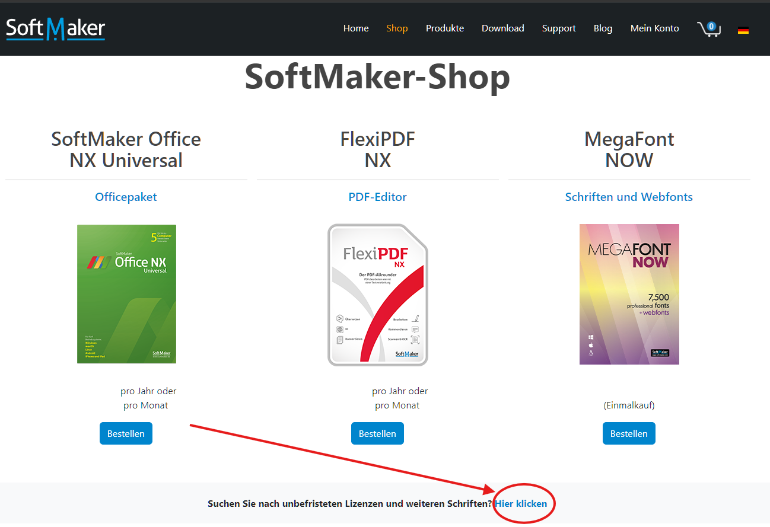This screenshot has height=527, width=770.
Task: Click the 'Hier klicken' link
Action: (x=521, y=503)
